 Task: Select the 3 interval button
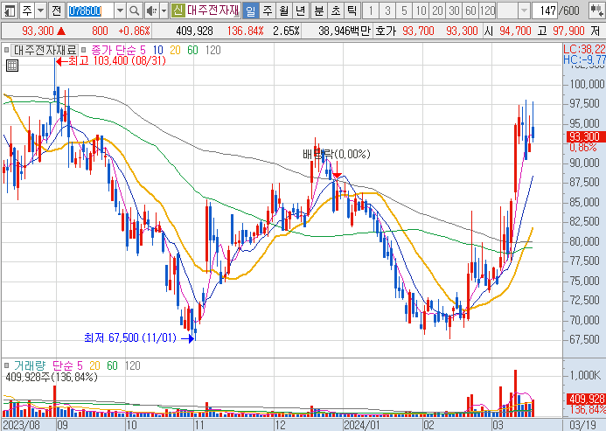387,10
